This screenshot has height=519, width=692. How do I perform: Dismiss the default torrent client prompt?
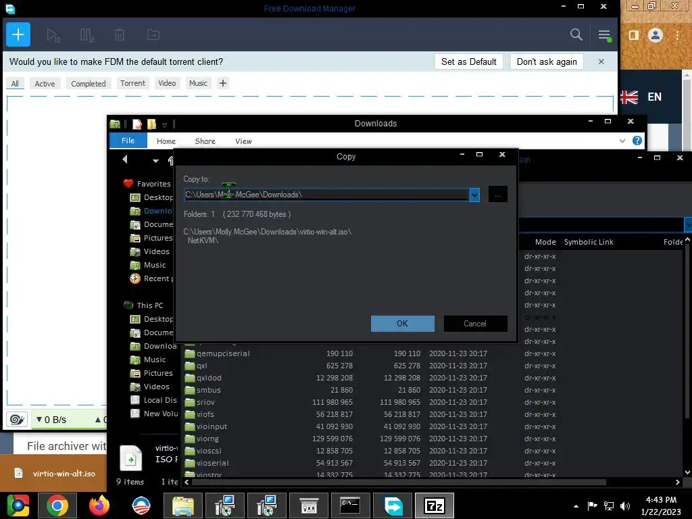point(601,61)
